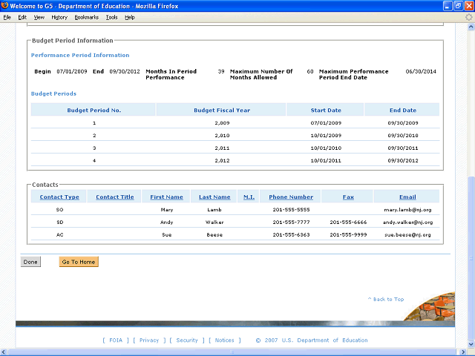The width and height of the screenshot is (475, 356).
Task: Sort contacts by Contact Type column
Action: (59, 197)
